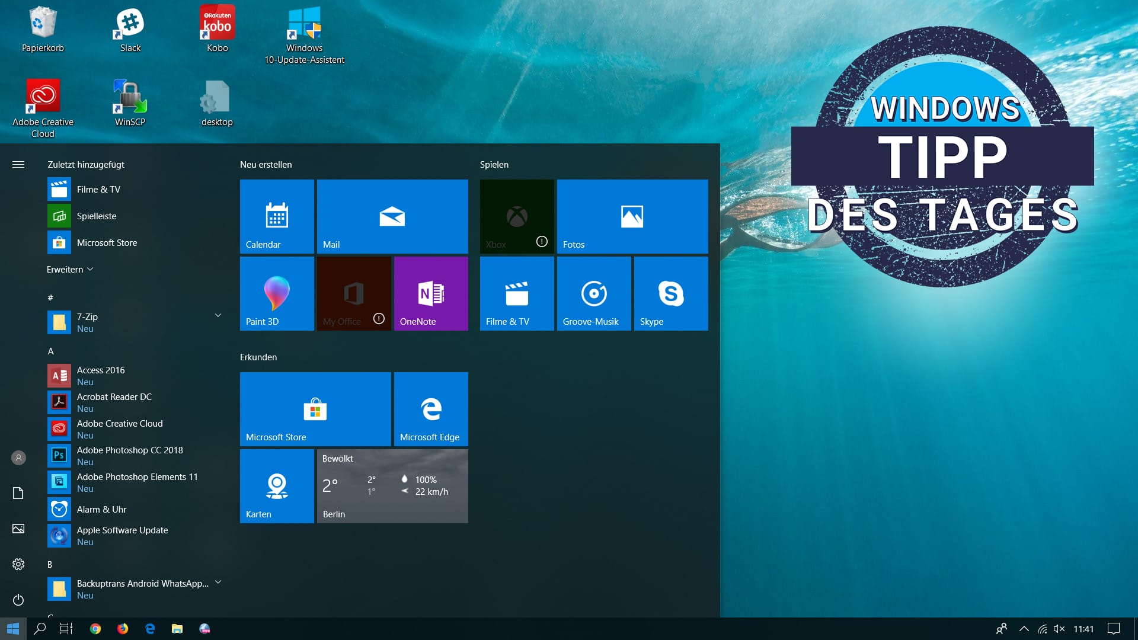Select the desktop settings file icon
1138x640 pixels.
click(217, 103)
